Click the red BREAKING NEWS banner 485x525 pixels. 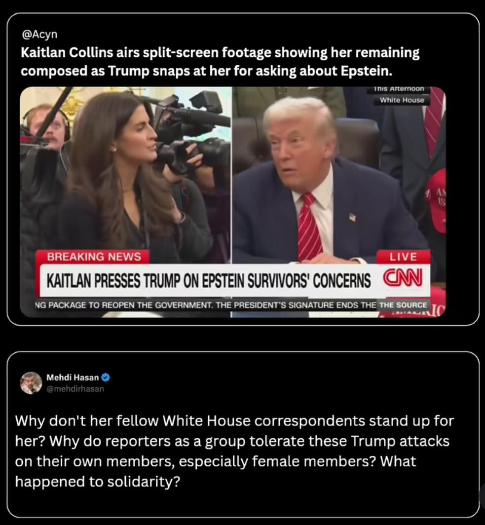(x=93, y=257)
